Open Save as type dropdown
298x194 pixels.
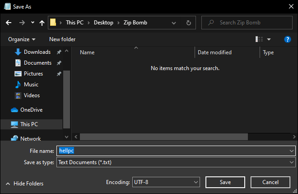(176, 162)
